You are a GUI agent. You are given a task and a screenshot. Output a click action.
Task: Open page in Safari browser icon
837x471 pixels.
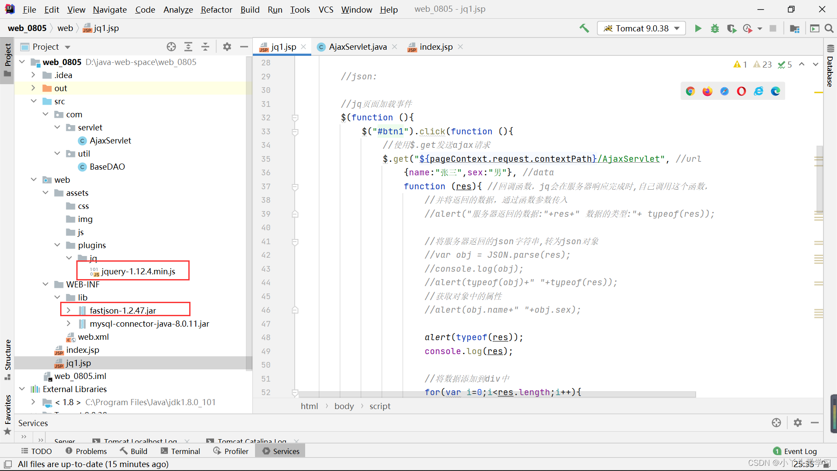[724, 91]
